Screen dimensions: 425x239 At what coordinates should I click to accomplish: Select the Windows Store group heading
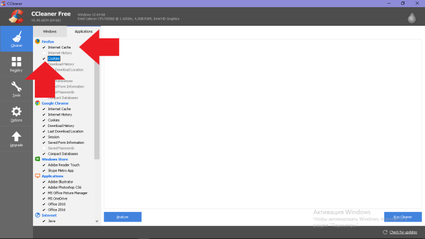coord(55,159)
